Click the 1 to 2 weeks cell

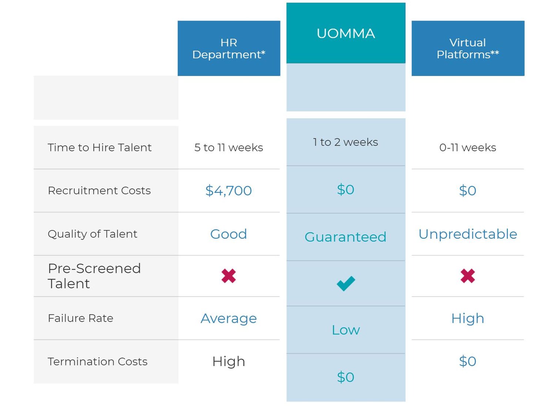tap(346, 142)
